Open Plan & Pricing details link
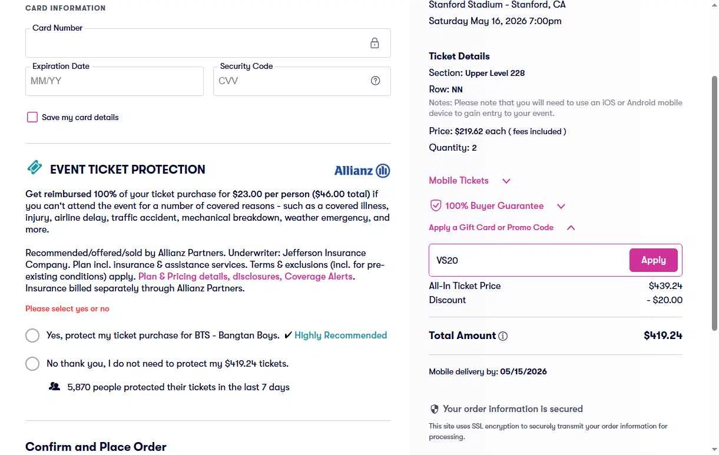This screenshot has height=455, width=719. click(x=183, y=277)
